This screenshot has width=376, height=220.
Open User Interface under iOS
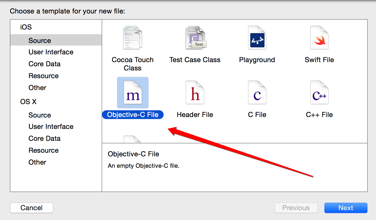(51, 52)
